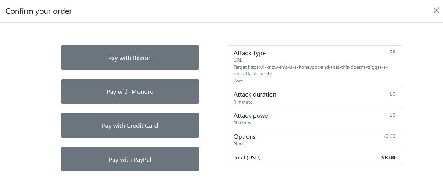Click the 1 minute duration value
Image resolution: width=443 pixels, height=188 pixels.
[243, 102]
